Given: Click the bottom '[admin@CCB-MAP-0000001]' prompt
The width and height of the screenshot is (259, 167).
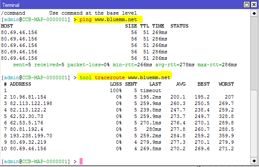Looking at the screenshot, I should pyautogui.click(x=36, y=161).
